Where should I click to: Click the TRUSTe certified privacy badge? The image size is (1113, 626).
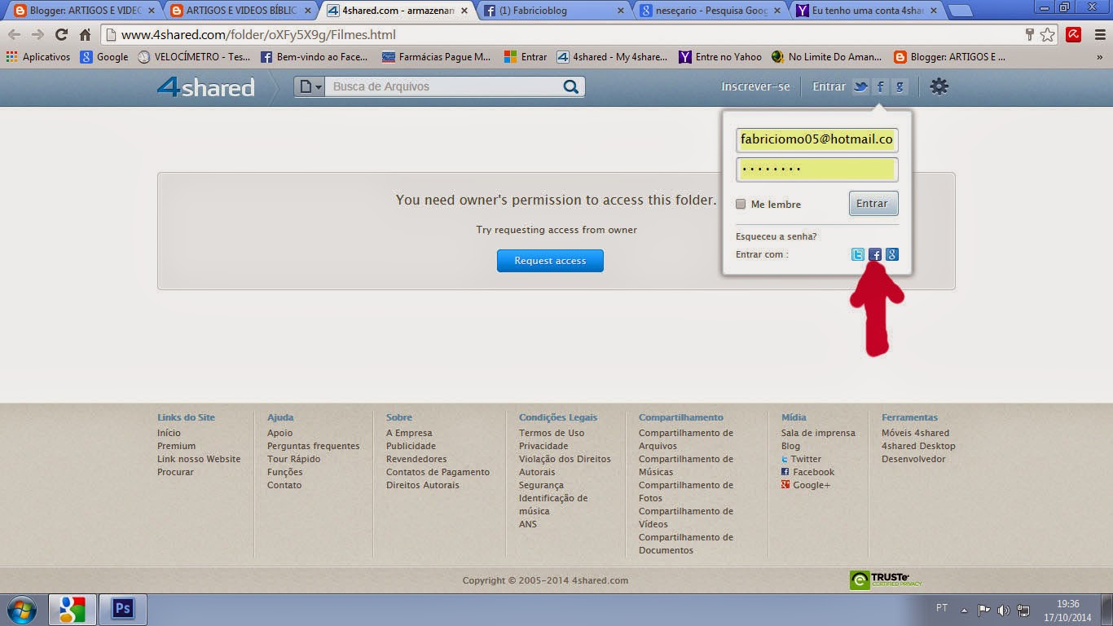pyautogui.click(x=886, y=580)
